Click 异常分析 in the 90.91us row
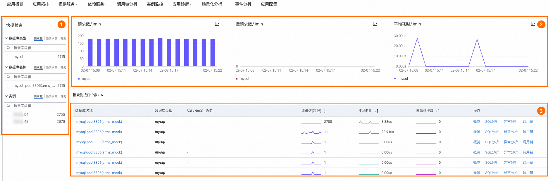The height and width of the screenshot is (181, 548). tap(511, 132)
